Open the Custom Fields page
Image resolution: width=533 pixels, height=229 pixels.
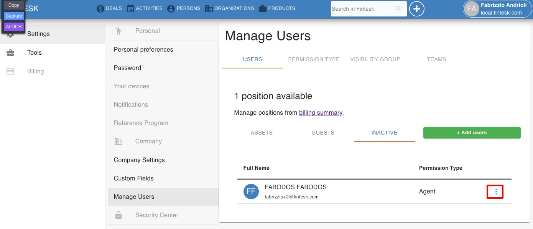[163, 179]
